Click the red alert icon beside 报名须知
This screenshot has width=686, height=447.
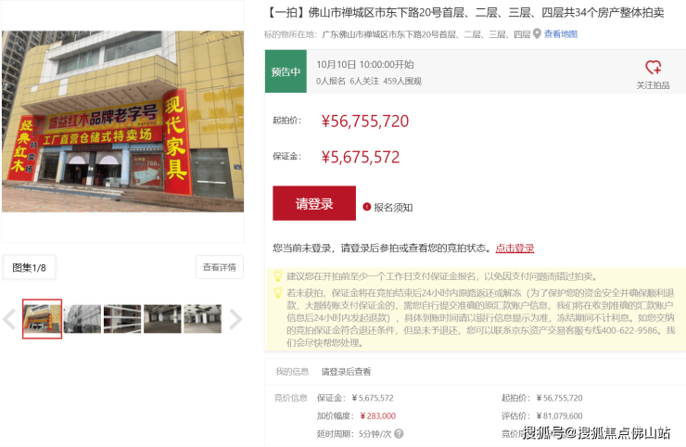[x=367, y=207]
